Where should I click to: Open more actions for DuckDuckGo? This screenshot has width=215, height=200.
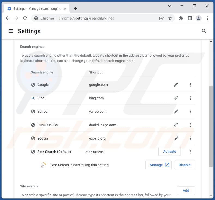coord(190,125)
